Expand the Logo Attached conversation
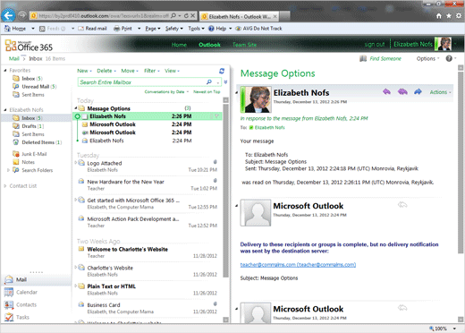Viewport: 465px width, 333px height. pos(76,163)
